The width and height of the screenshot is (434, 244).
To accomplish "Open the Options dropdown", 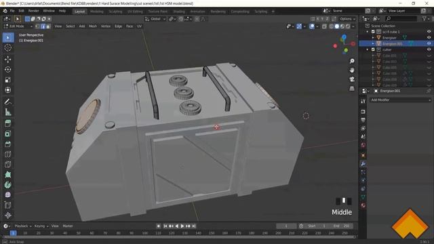I will click(347, 19).
